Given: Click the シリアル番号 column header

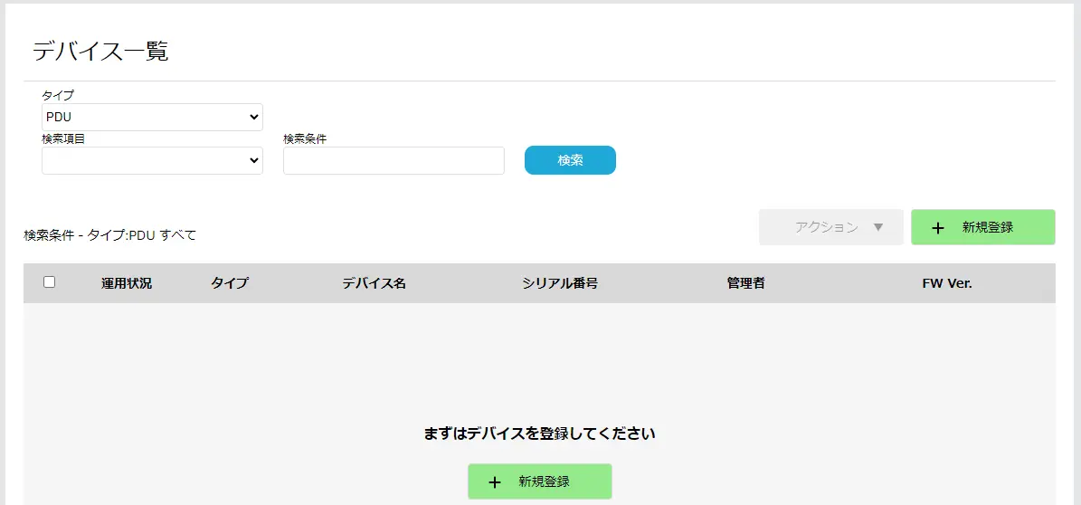Looking at the screenshot, I should tap(560, 283).
